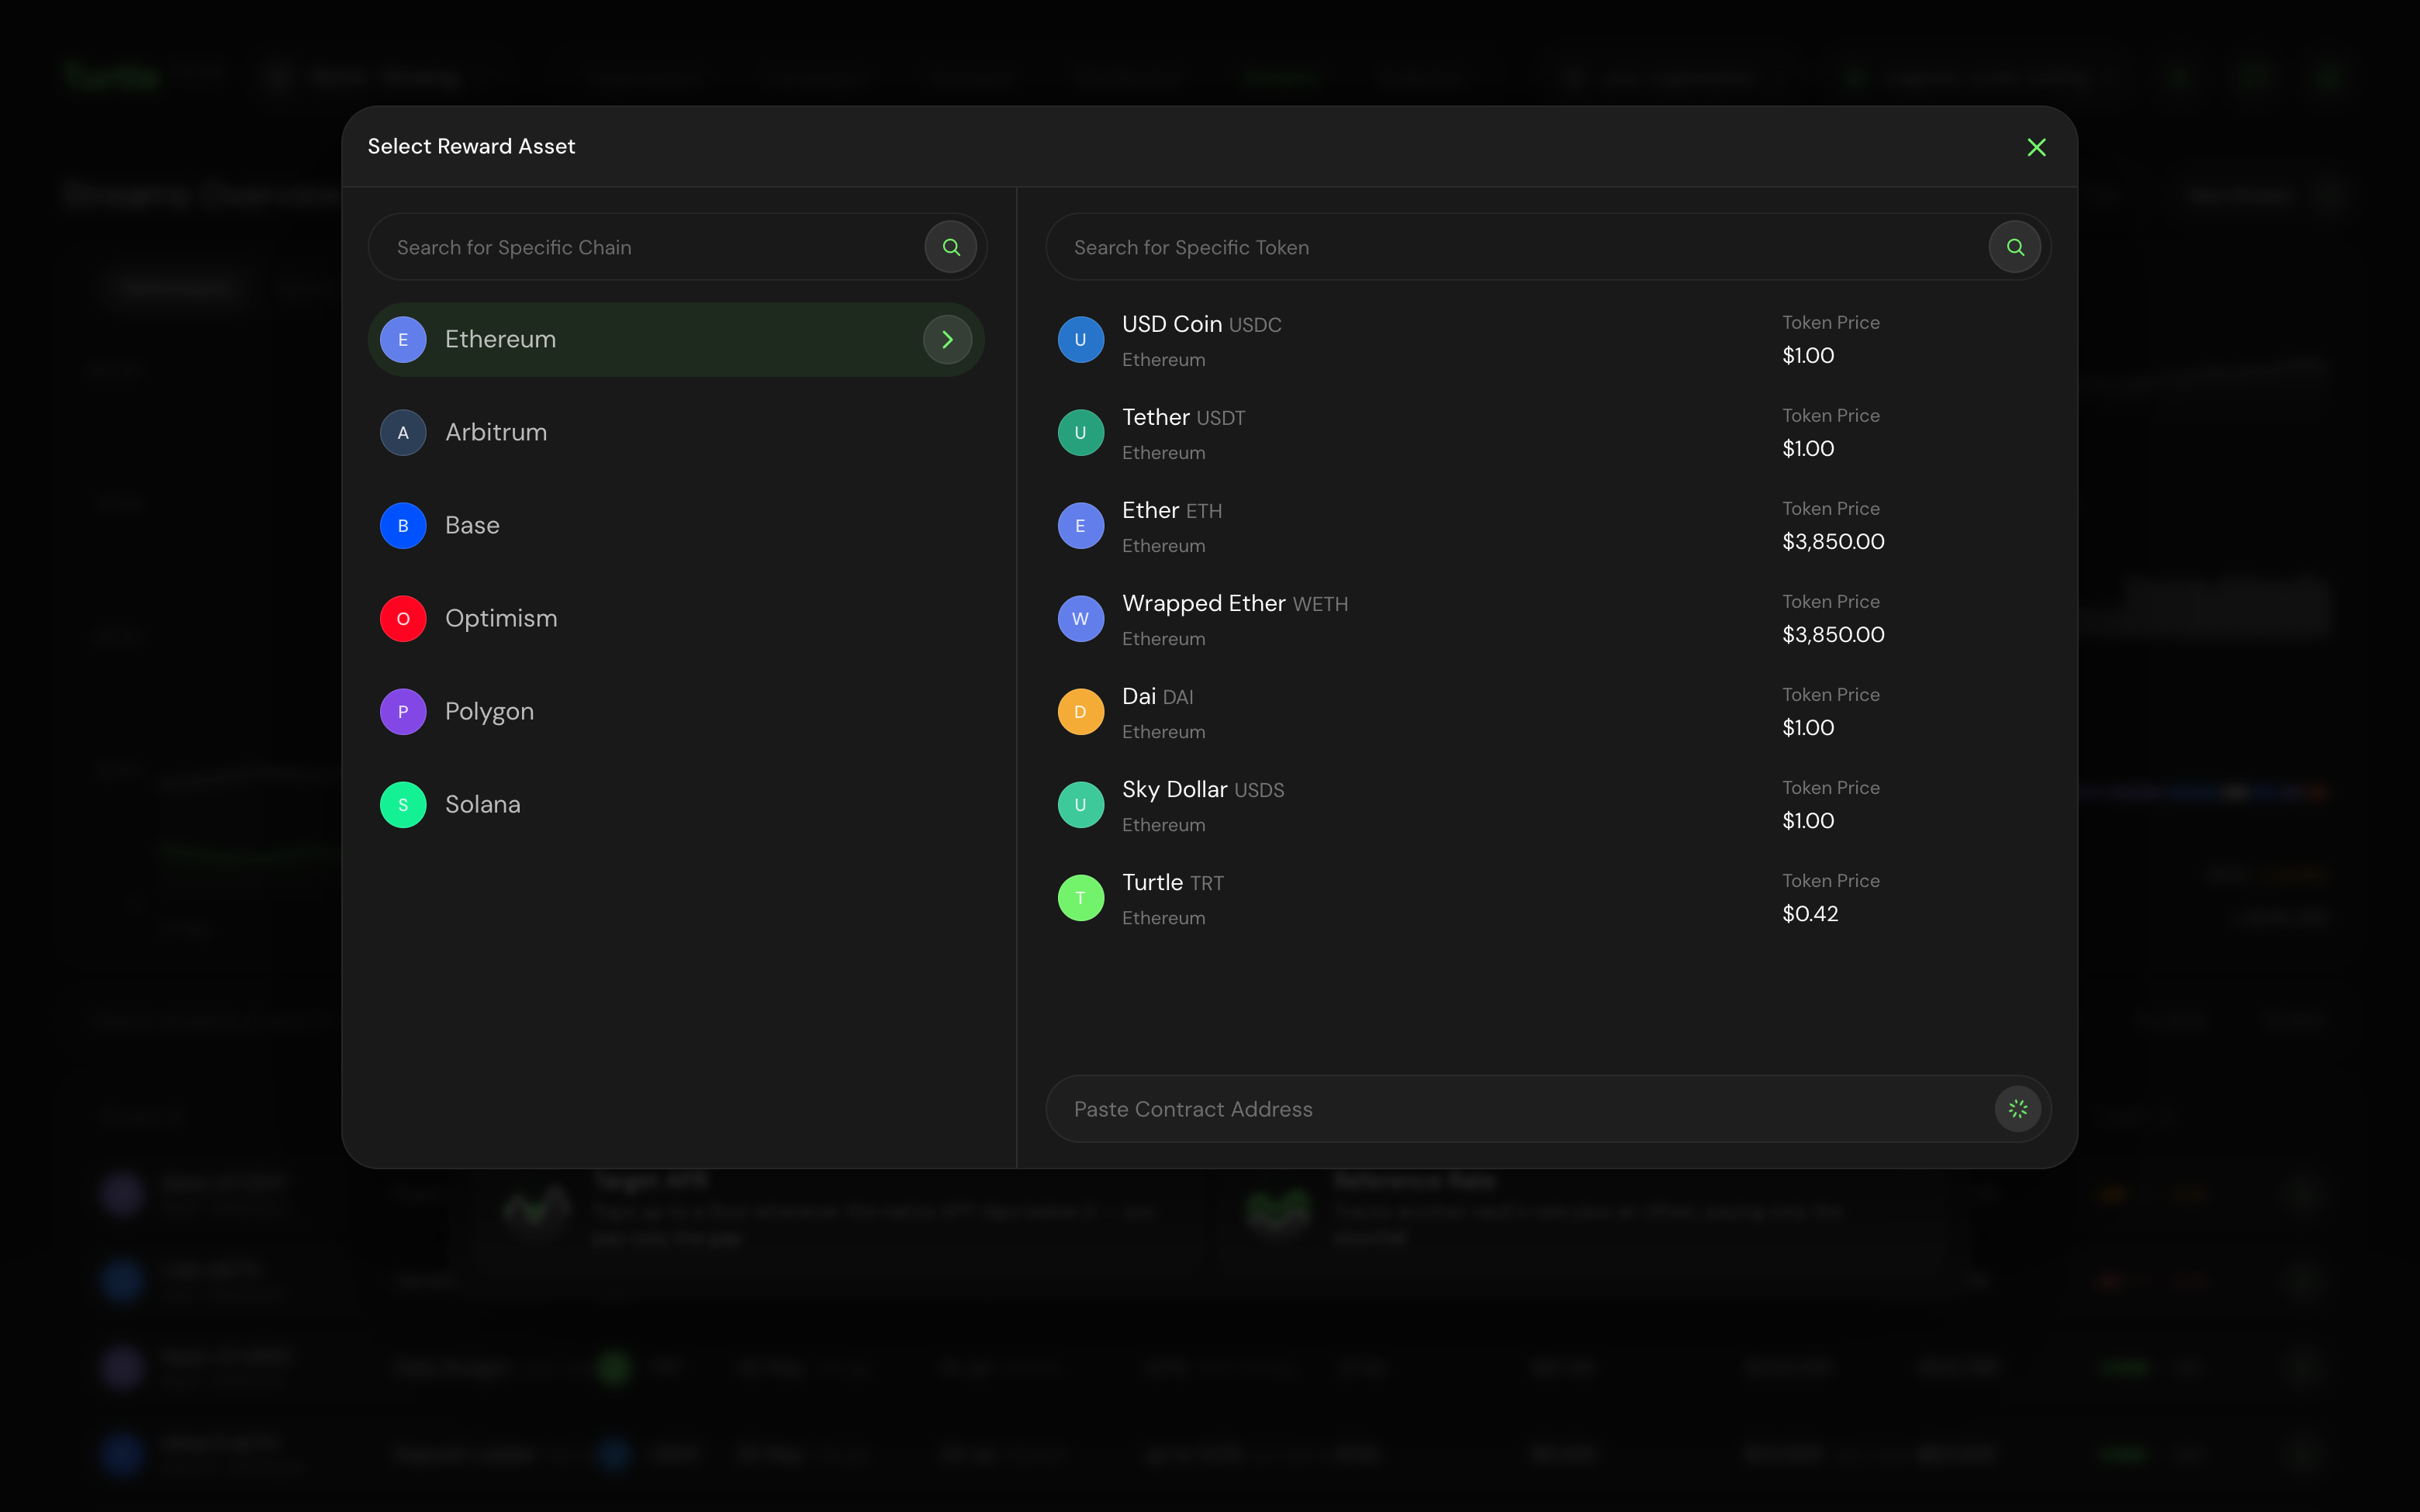Click the chevron arrow on the Ethereum row

click(947, 340)
